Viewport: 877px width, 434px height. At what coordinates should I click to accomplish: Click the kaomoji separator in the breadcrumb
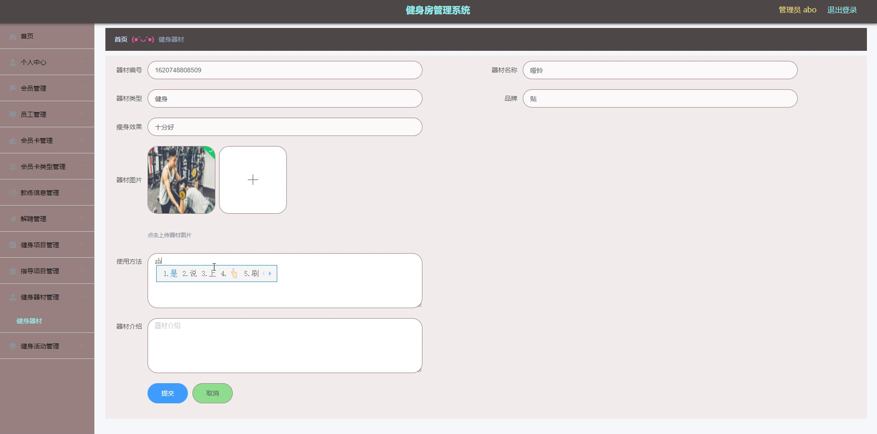[x=143, y=39]
